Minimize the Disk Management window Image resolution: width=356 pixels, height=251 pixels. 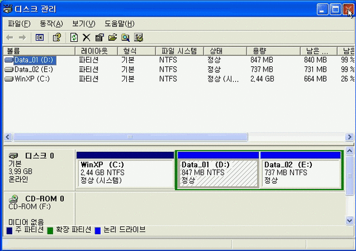tap(322, 9)
